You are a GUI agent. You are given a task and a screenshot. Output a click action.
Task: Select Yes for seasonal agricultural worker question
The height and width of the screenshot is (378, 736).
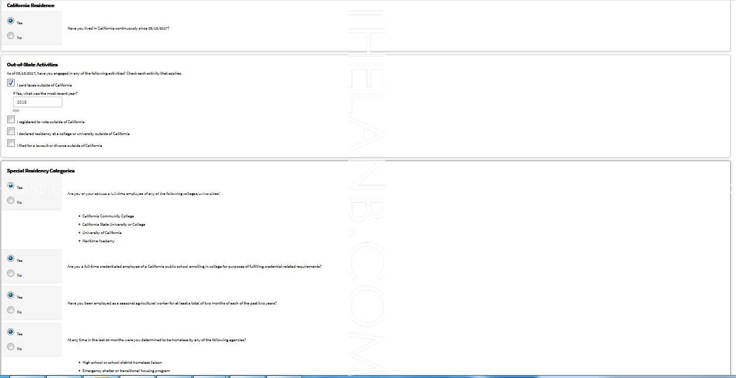coord(11,295)
